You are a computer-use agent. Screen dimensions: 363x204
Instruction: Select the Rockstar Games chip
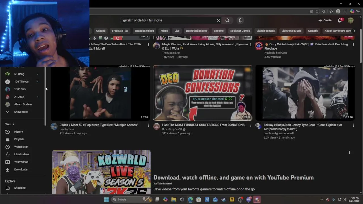coord(240,31)
